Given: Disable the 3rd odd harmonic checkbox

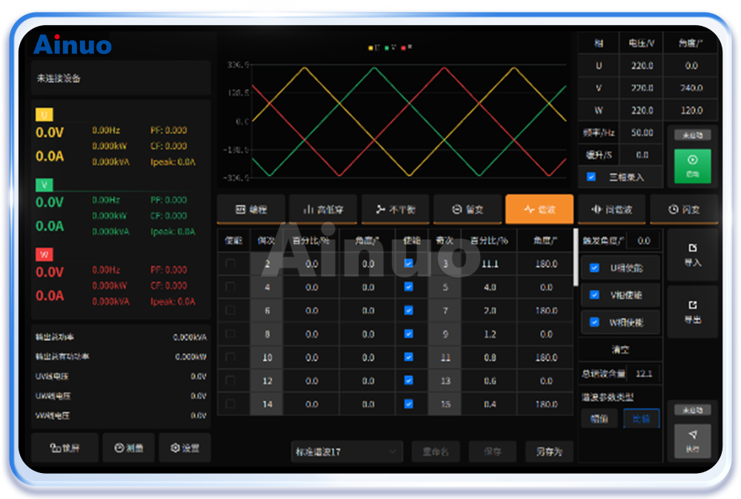Looking at the screenshot, I should click(x=408, y=264).
